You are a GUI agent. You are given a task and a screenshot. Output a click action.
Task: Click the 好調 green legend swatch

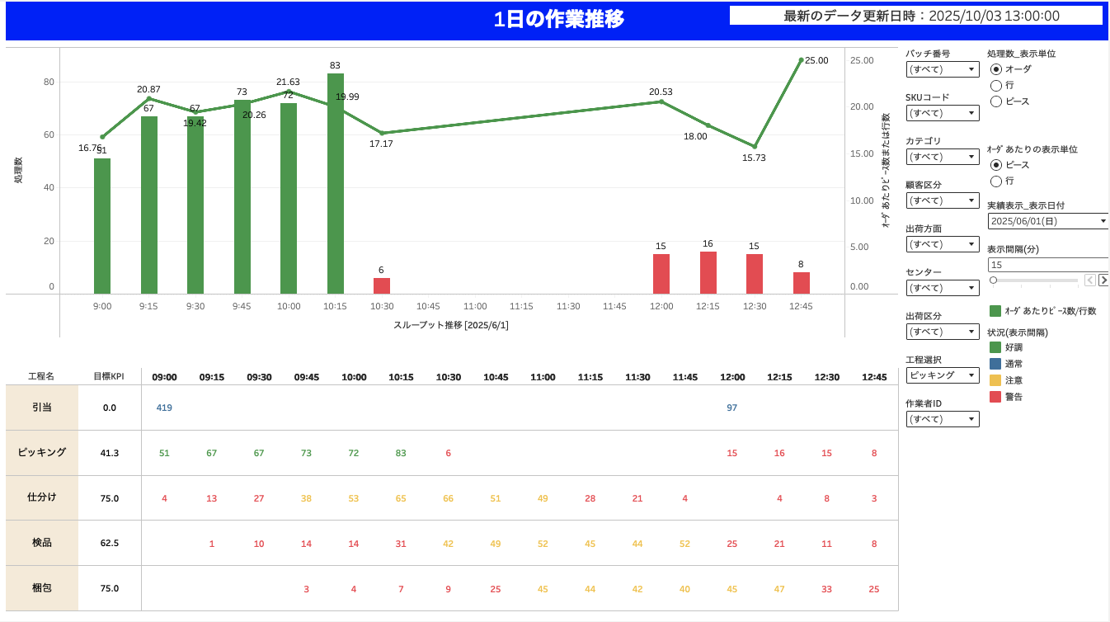[995, 347]
